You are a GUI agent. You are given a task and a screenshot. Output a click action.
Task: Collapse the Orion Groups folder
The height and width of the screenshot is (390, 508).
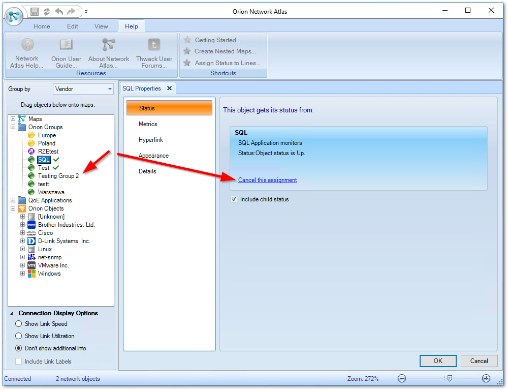[x=12, y=127]
